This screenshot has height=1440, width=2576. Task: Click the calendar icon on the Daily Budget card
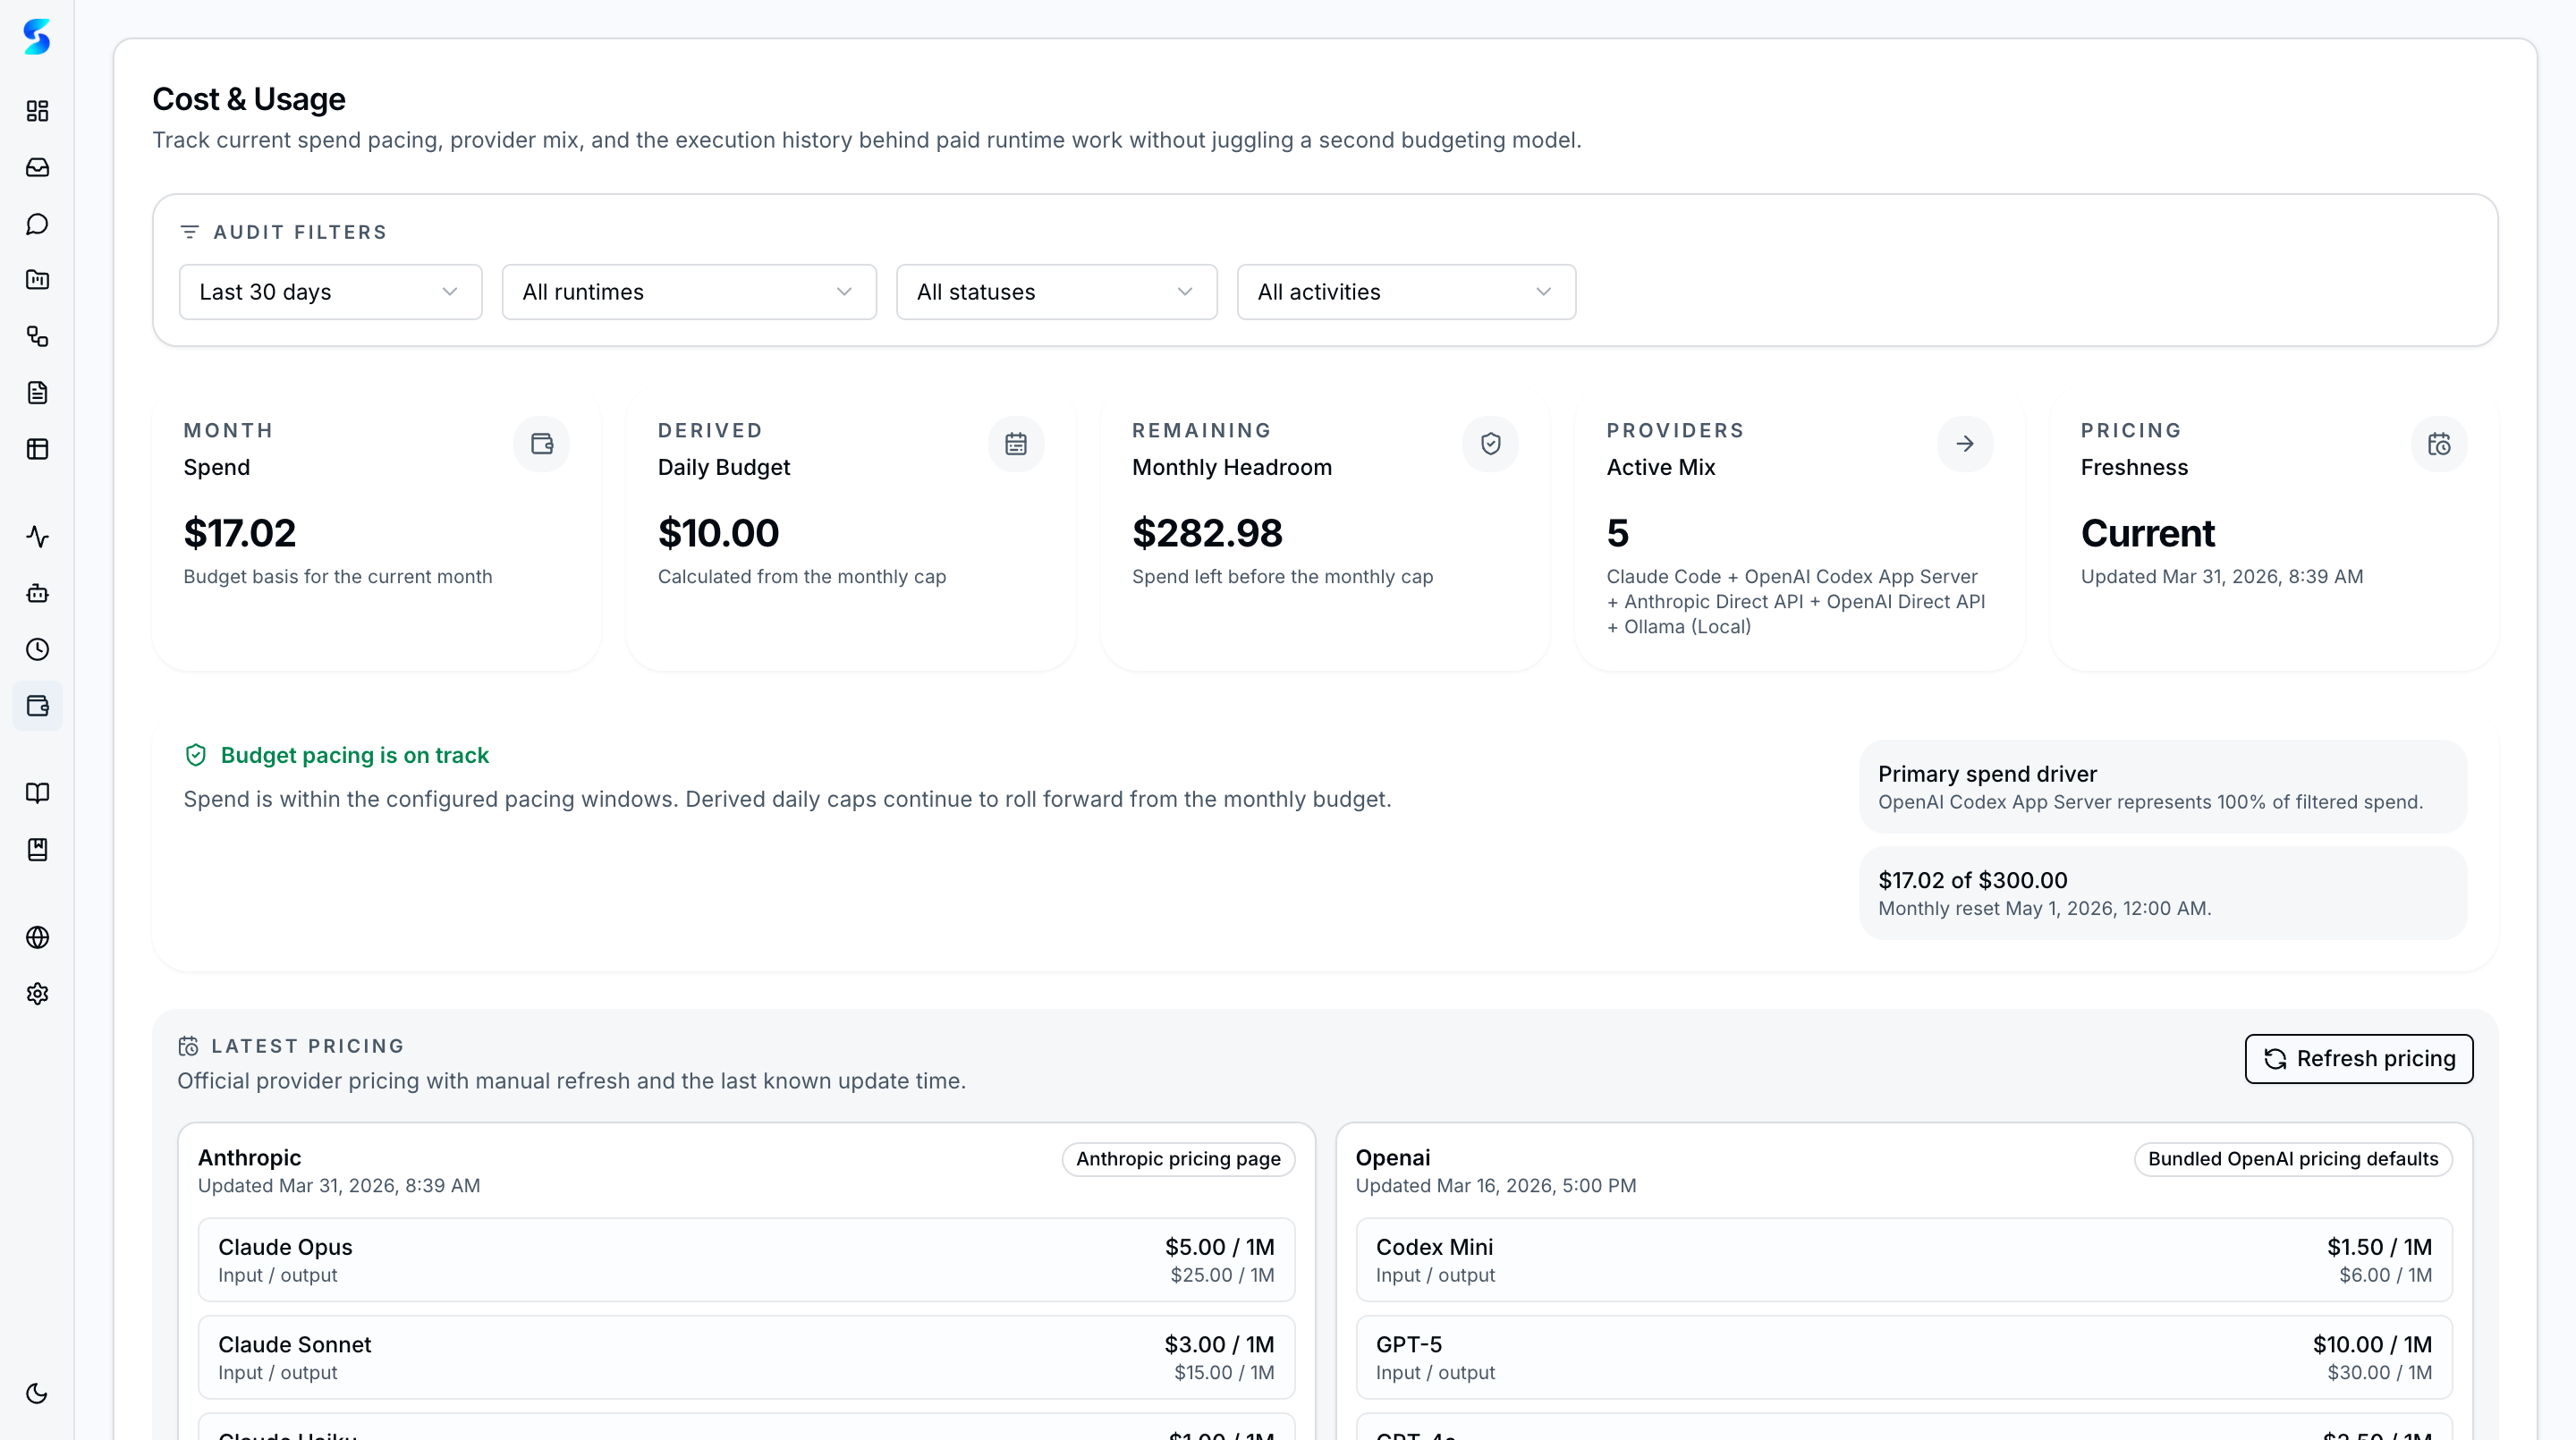click(x=1016, y=443)
